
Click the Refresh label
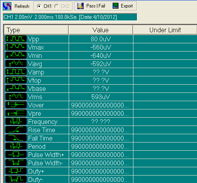(22, 6)
